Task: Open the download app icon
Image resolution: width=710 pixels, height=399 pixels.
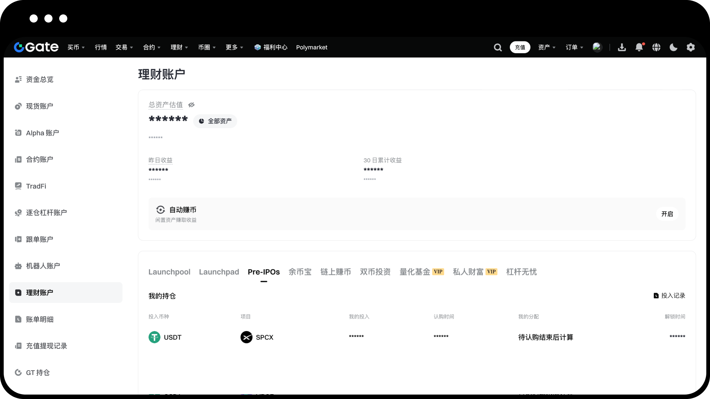Action: [622, 47]
